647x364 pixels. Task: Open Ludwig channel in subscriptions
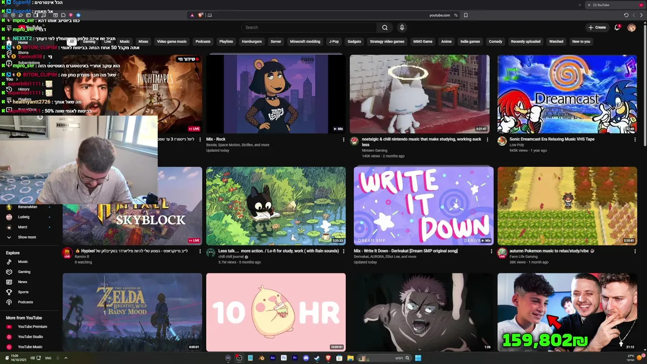click(x=23, y=217)
